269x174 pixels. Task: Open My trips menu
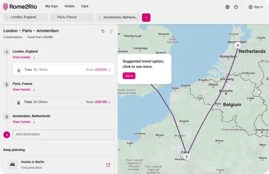pos(52,6)
